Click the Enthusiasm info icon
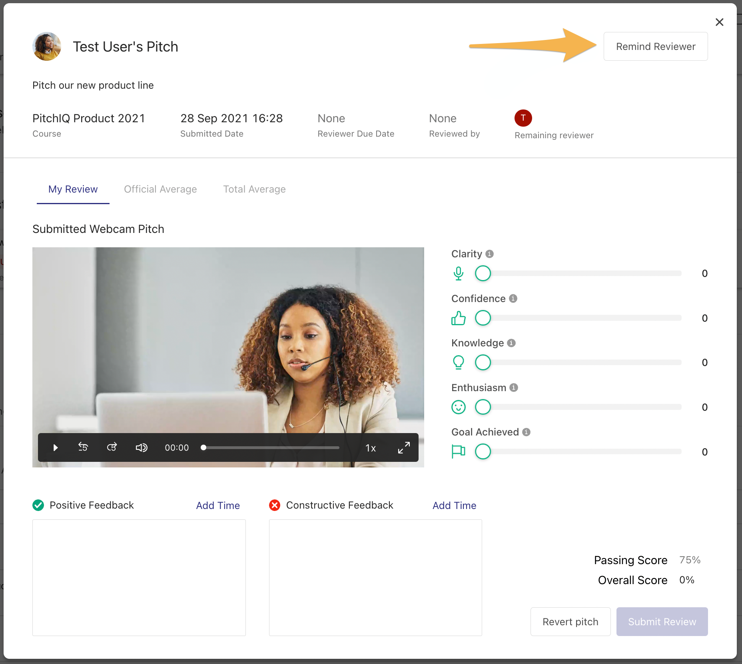The image size is (742, 664). coord(514,388)
